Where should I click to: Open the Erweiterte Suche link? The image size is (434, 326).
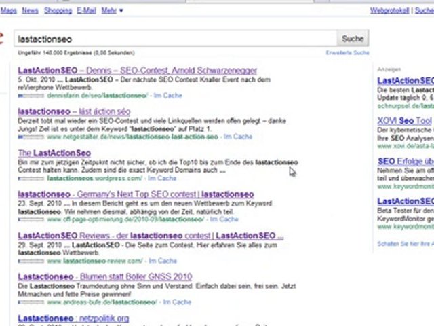[x=347, y=52]
